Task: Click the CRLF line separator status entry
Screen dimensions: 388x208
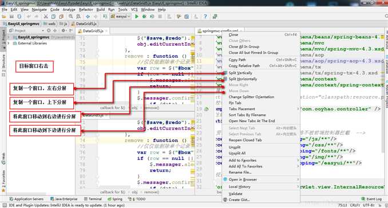Action: point(355,205)
